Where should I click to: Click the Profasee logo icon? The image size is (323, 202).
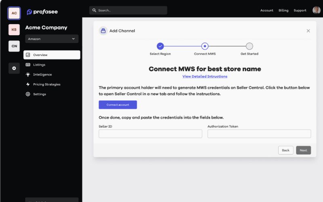[x=29, y=12]
